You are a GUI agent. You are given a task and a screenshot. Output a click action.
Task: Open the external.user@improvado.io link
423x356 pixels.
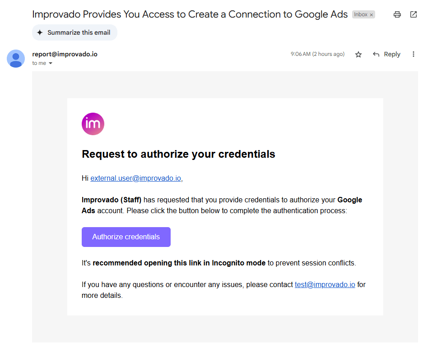(136, 178)
